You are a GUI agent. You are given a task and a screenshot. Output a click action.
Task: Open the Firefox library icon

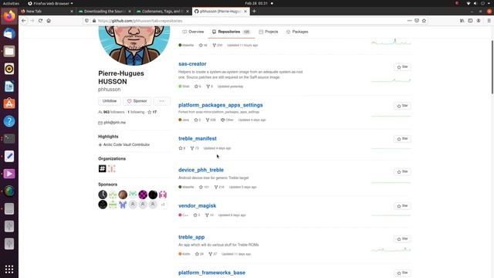[x=462, y=21]
